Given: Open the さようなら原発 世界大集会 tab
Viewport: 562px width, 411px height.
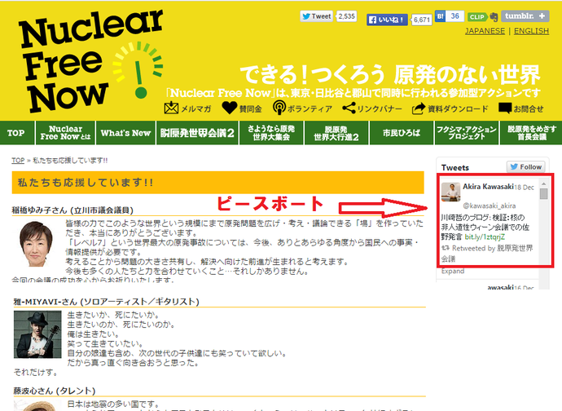Looking at the screenshot, I should click(271, 133).
